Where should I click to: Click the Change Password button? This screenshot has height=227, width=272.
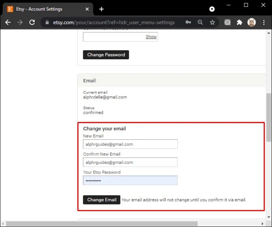pos(106,55)
